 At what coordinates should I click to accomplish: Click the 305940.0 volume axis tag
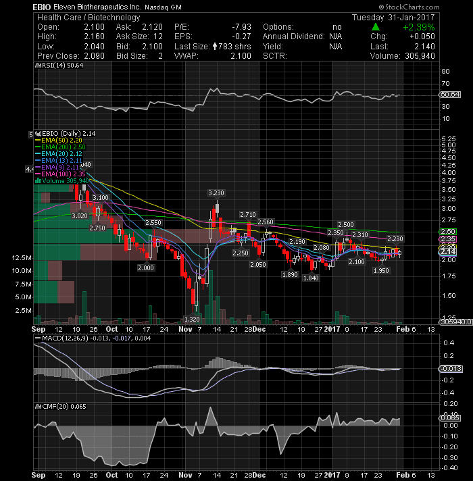click(x=455, y=322)
